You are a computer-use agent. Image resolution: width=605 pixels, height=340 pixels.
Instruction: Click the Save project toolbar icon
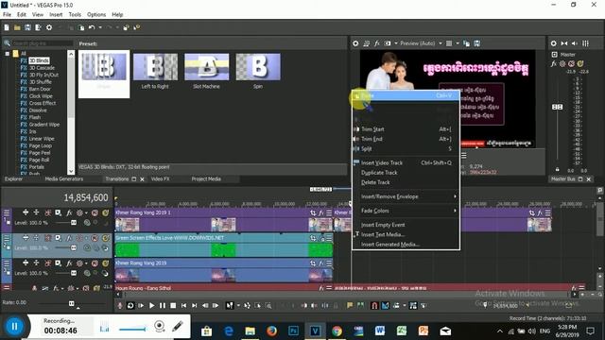click(x=27, y=27)
